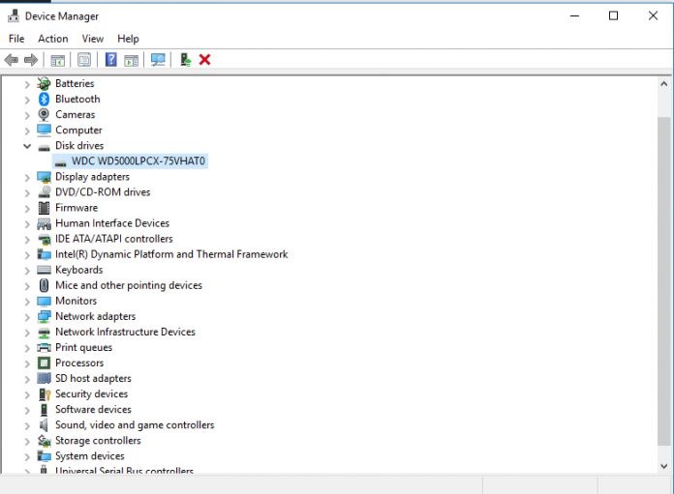Scan for hardware changes monitor icon
674x494 pixels.
pyautogui.click(x=158, y=60)
